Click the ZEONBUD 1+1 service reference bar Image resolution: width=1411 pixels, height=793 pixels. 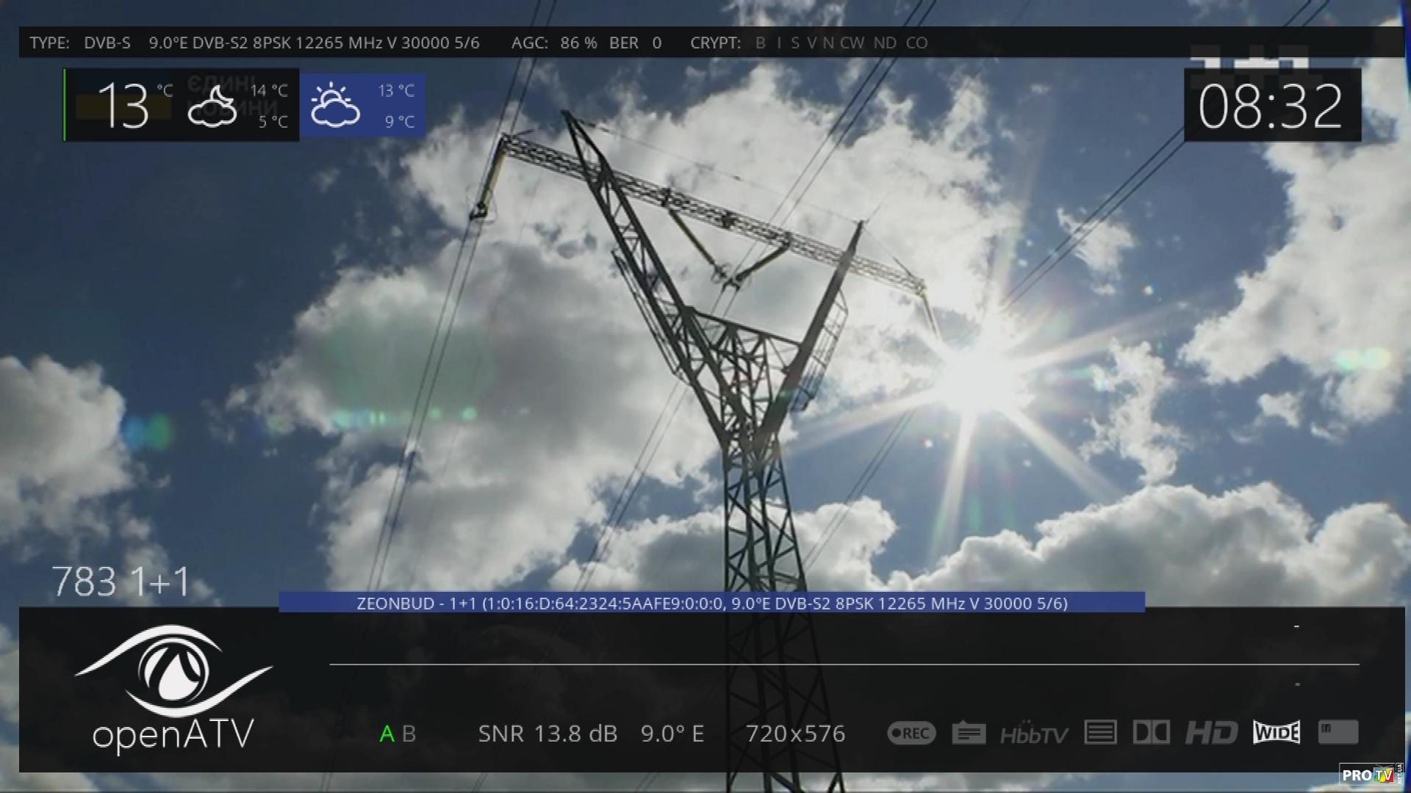(711, 603)
